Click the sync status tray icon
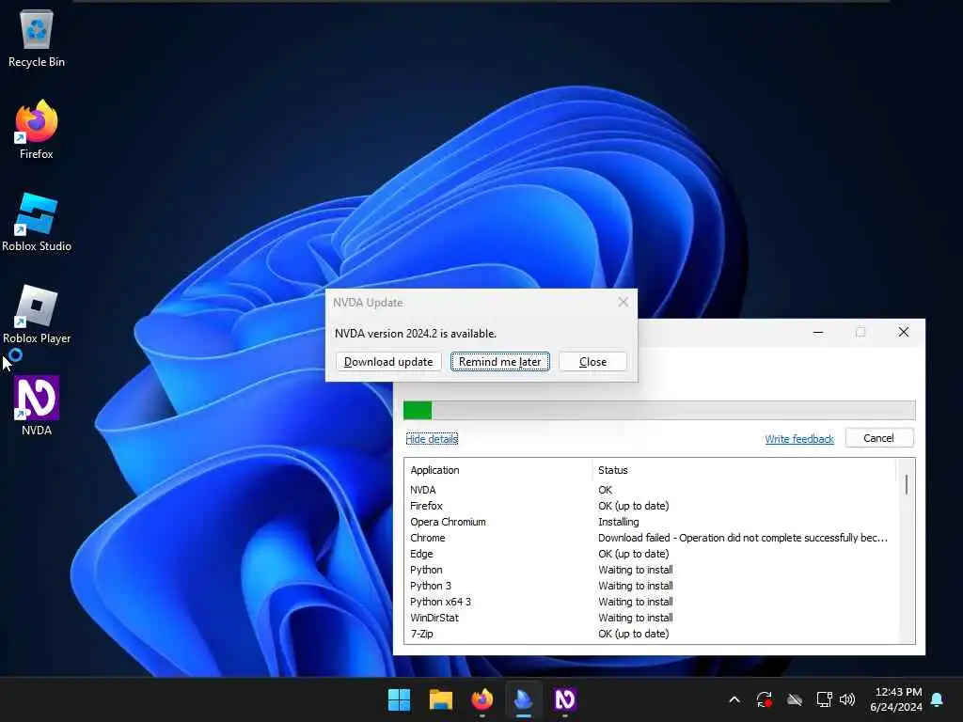Viewport: 963px width, 722px height. tap(764, 699)
